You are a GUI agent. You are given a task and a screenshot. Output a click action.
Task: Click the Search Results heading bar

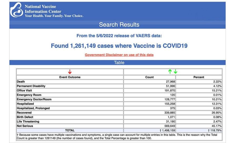tap(119, 25)
